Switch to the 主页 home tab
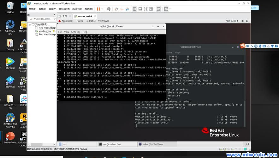This screenshot has height=158, width=279. pyautogui.click(x=63, y=16)
